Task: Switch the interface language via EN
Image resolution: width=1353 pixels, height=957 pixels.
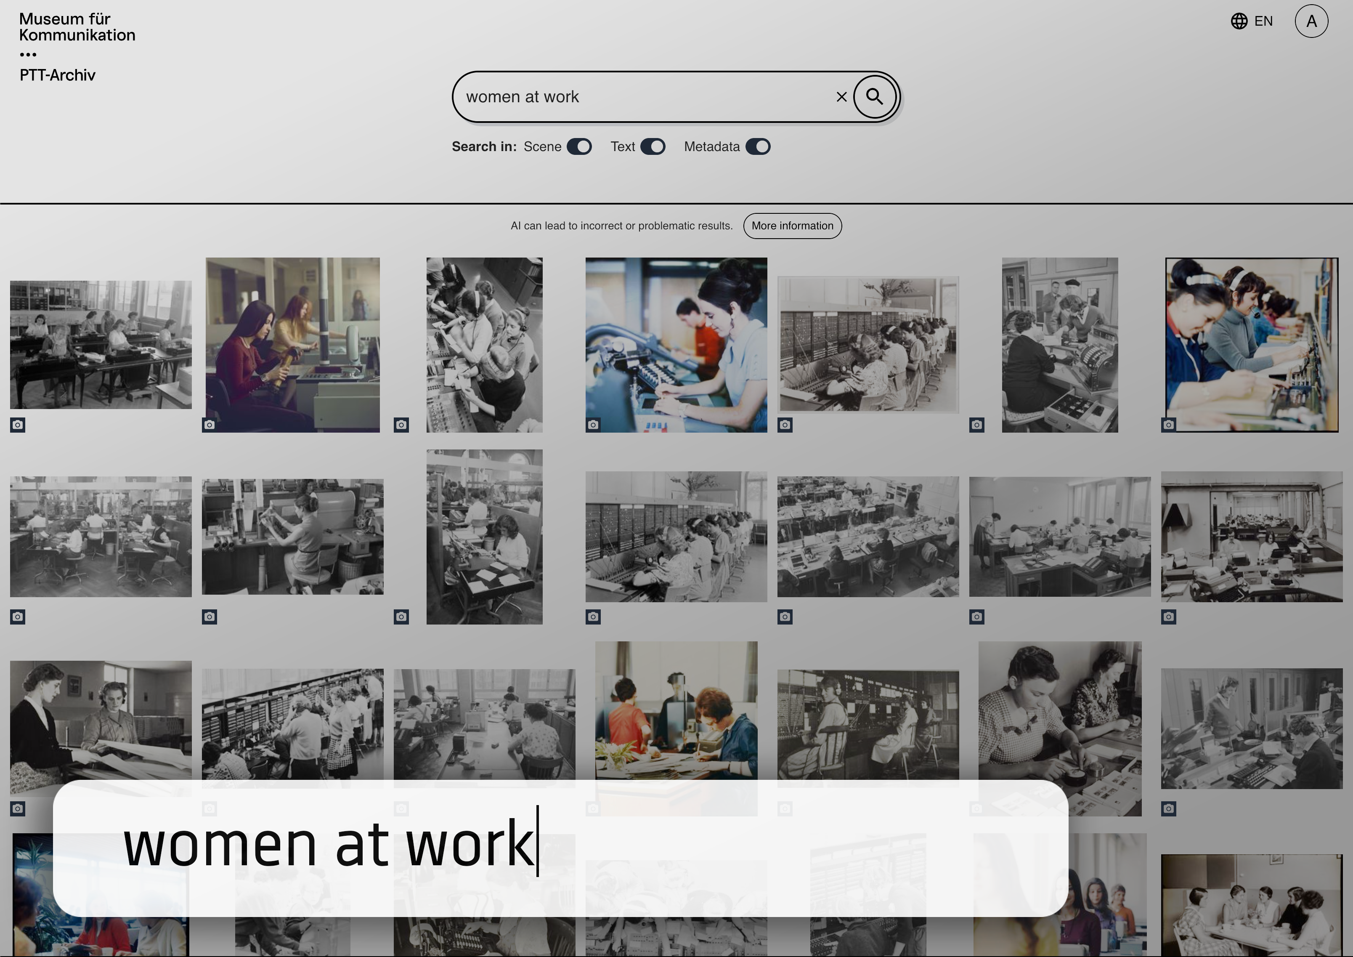Action: pyautogui.click(x=1263, y=21)
